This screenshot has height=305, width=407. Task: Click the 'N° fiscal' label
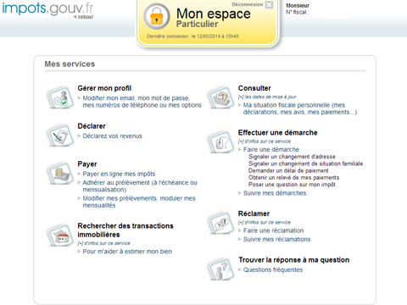coord(297,13)
